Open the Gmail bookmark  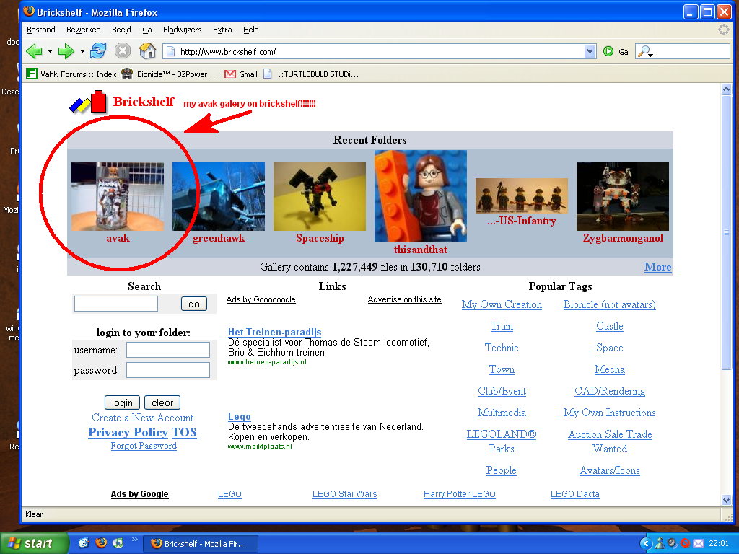241,74
